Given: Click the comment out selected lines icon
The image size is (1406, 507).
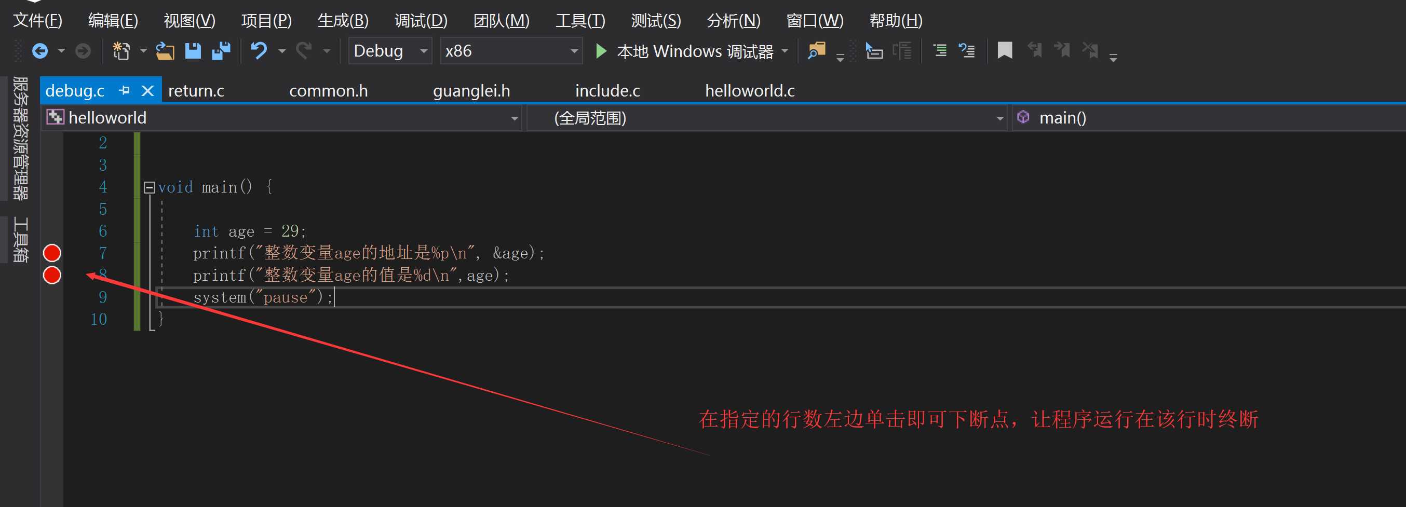Looking at the screenshot, I should coord(940,51).
